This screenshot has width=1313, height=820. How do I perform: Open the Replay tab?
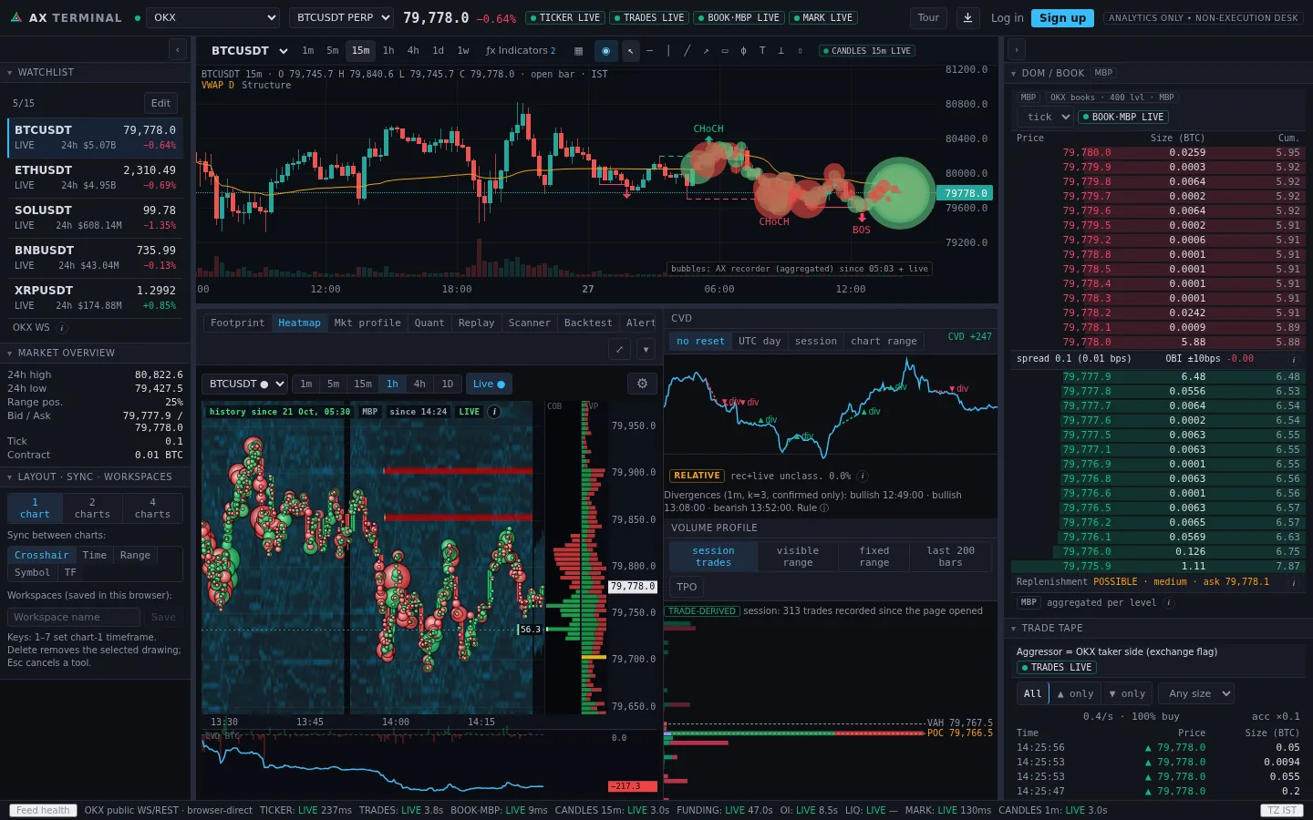pos(476,323)
